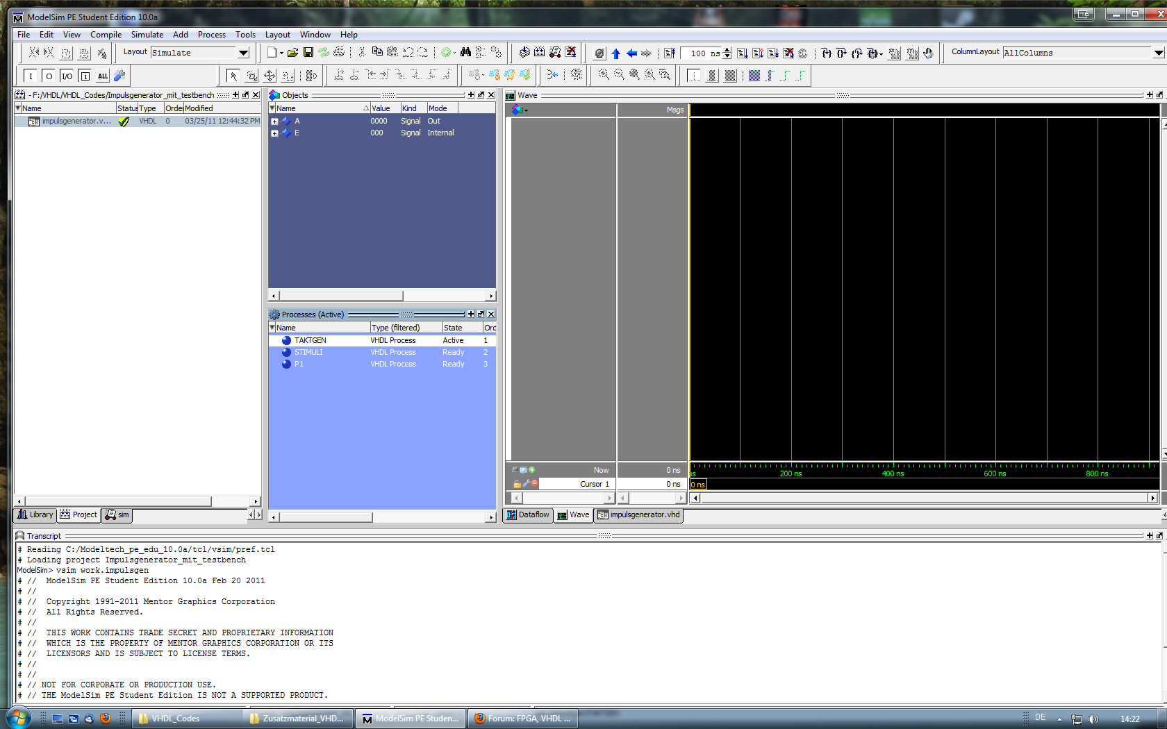Switch to the Dataflow tab
Image resolution: width=1167 pixels, height=729 pixels.
[528, 514]
